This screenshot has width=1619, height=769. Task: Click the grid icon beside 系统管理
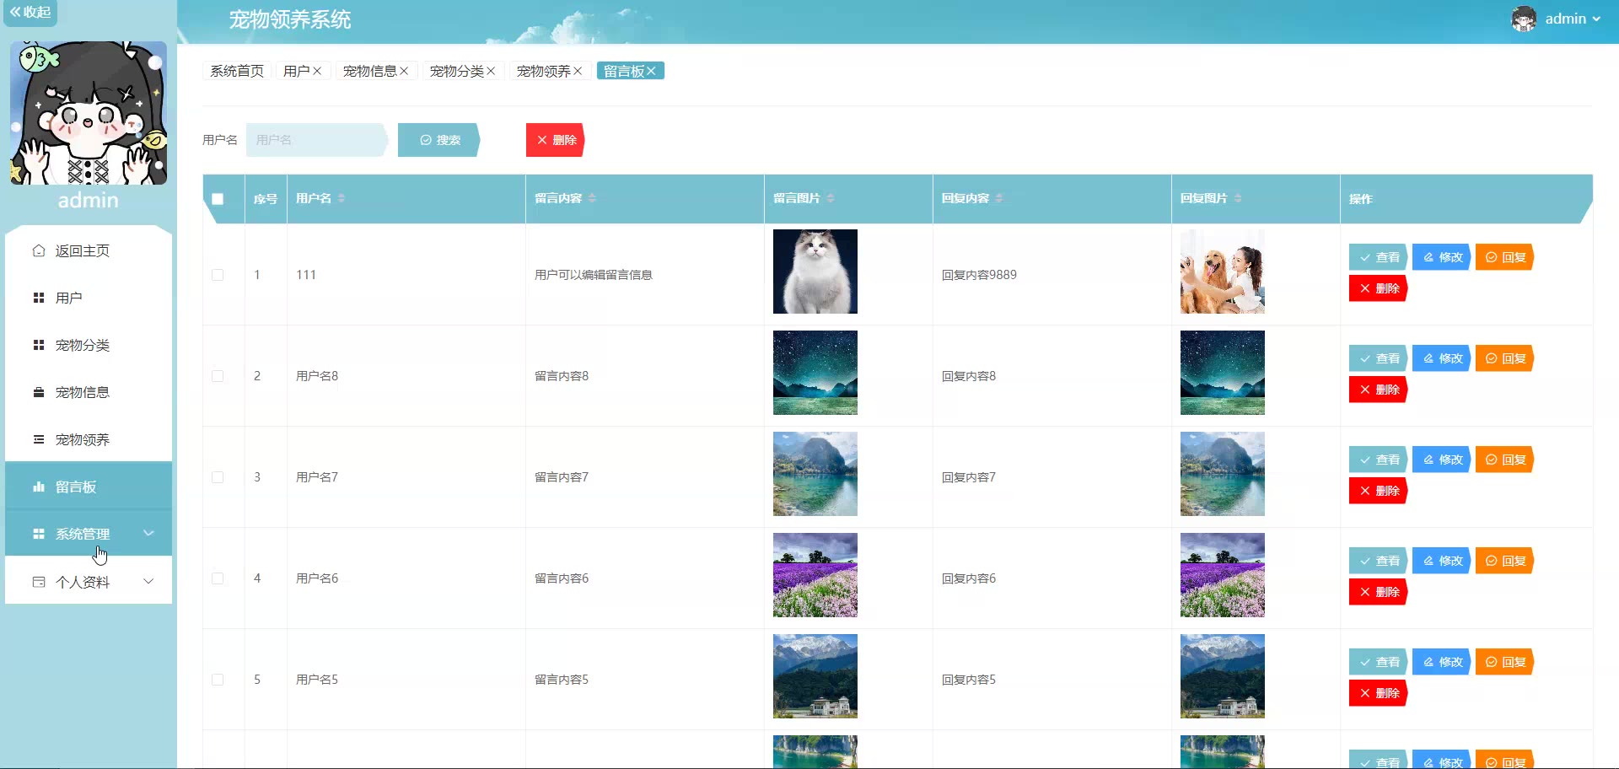click(39, 534)
